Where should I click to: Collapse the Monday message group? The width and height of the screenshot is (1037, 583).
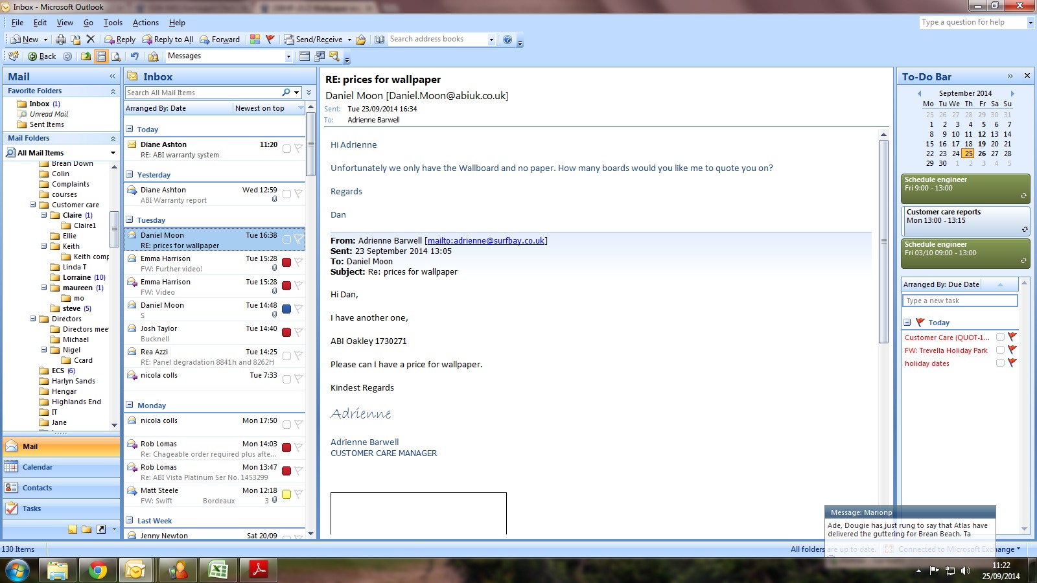click(x=130, y=405)
